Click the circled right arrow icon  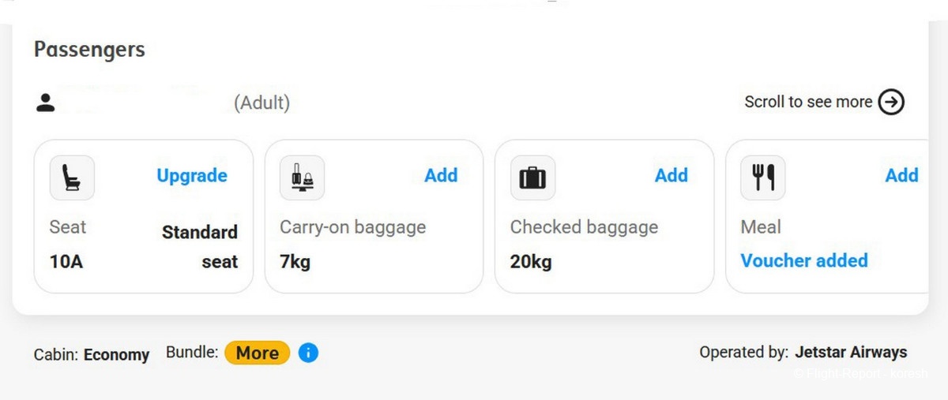[x=892, y=102]
